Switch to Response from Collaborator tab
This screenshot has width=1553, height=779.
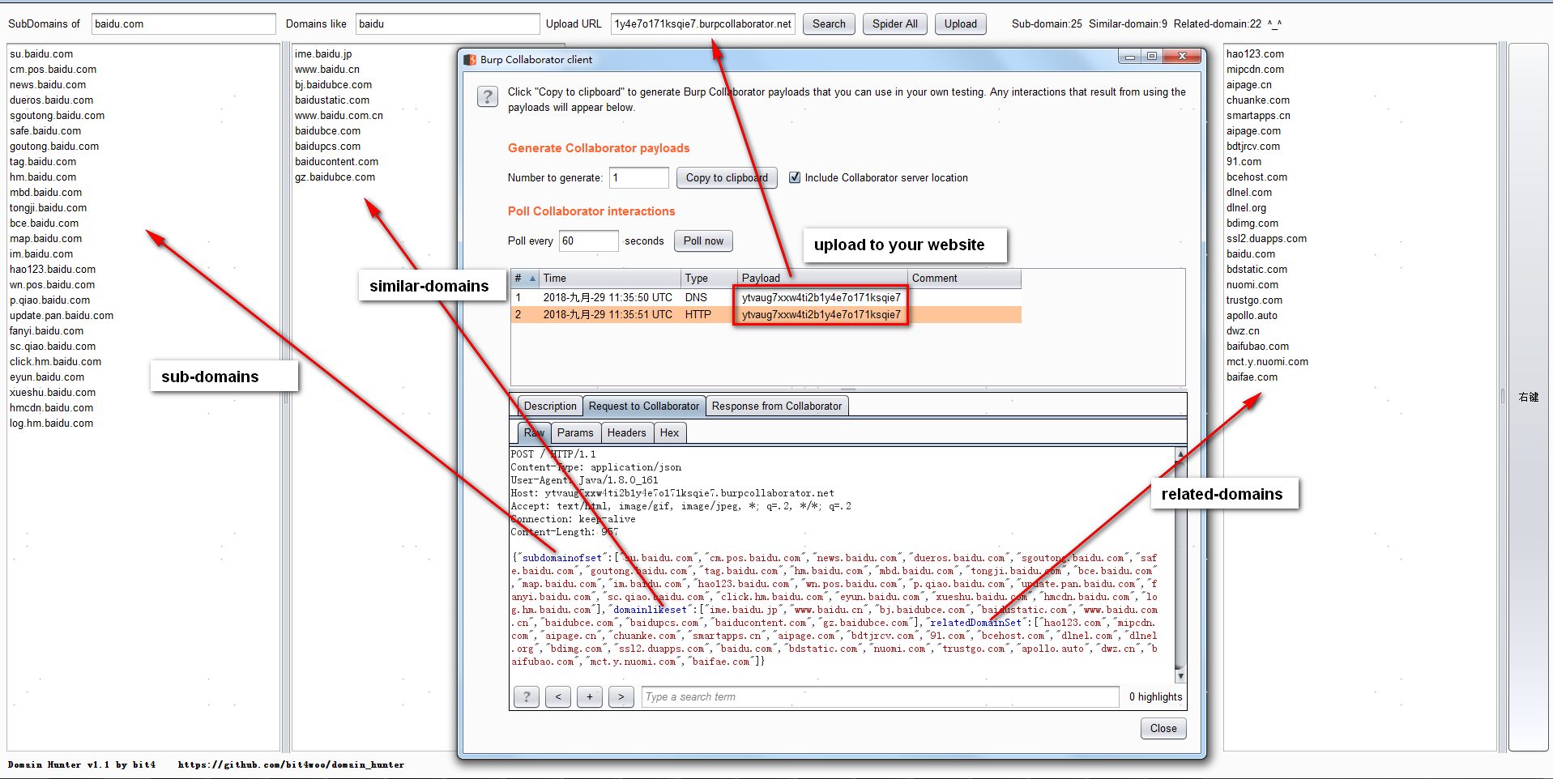pos(777,406)
